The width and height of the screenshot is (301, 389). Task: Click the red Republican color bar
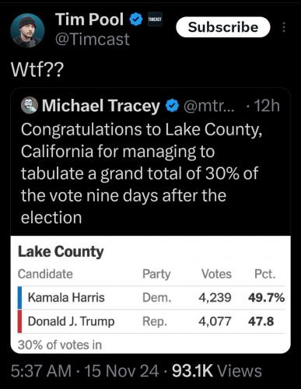(x=19, y=321)
